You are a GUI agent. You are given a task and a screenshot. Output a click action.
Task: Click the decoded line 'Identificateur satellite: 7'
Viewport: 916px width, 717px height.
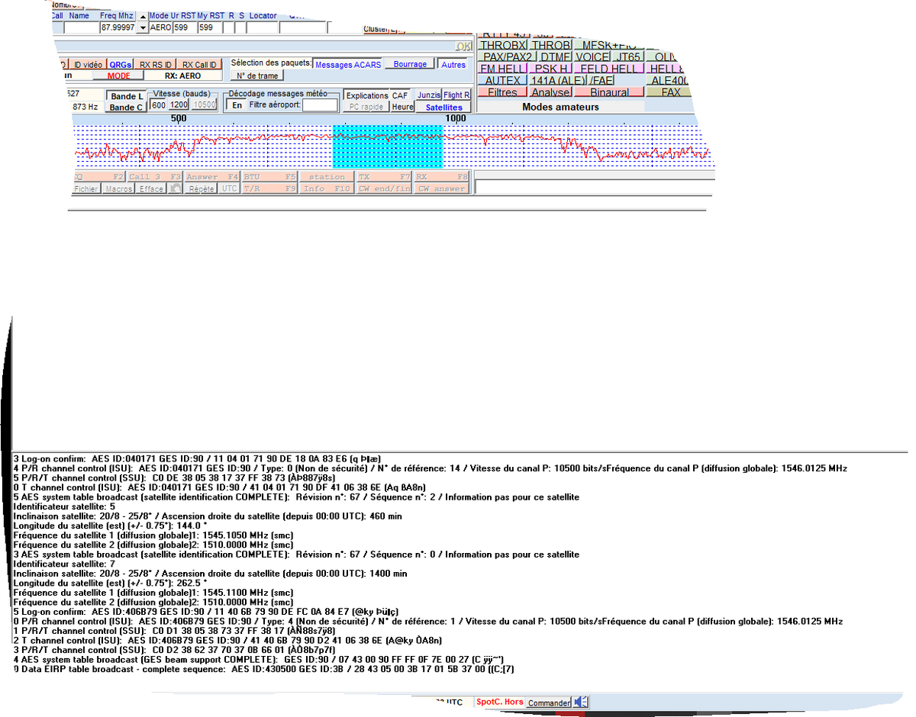(x=64, y=564)
